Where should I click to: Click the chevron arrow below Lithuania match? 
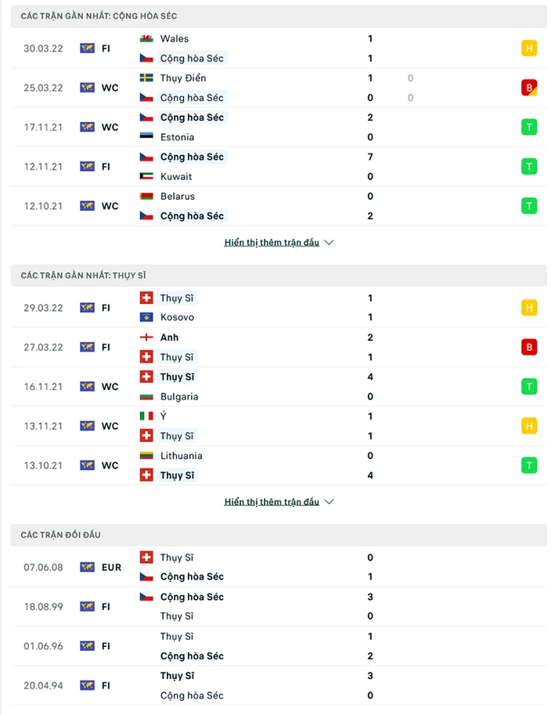(329, 502)
